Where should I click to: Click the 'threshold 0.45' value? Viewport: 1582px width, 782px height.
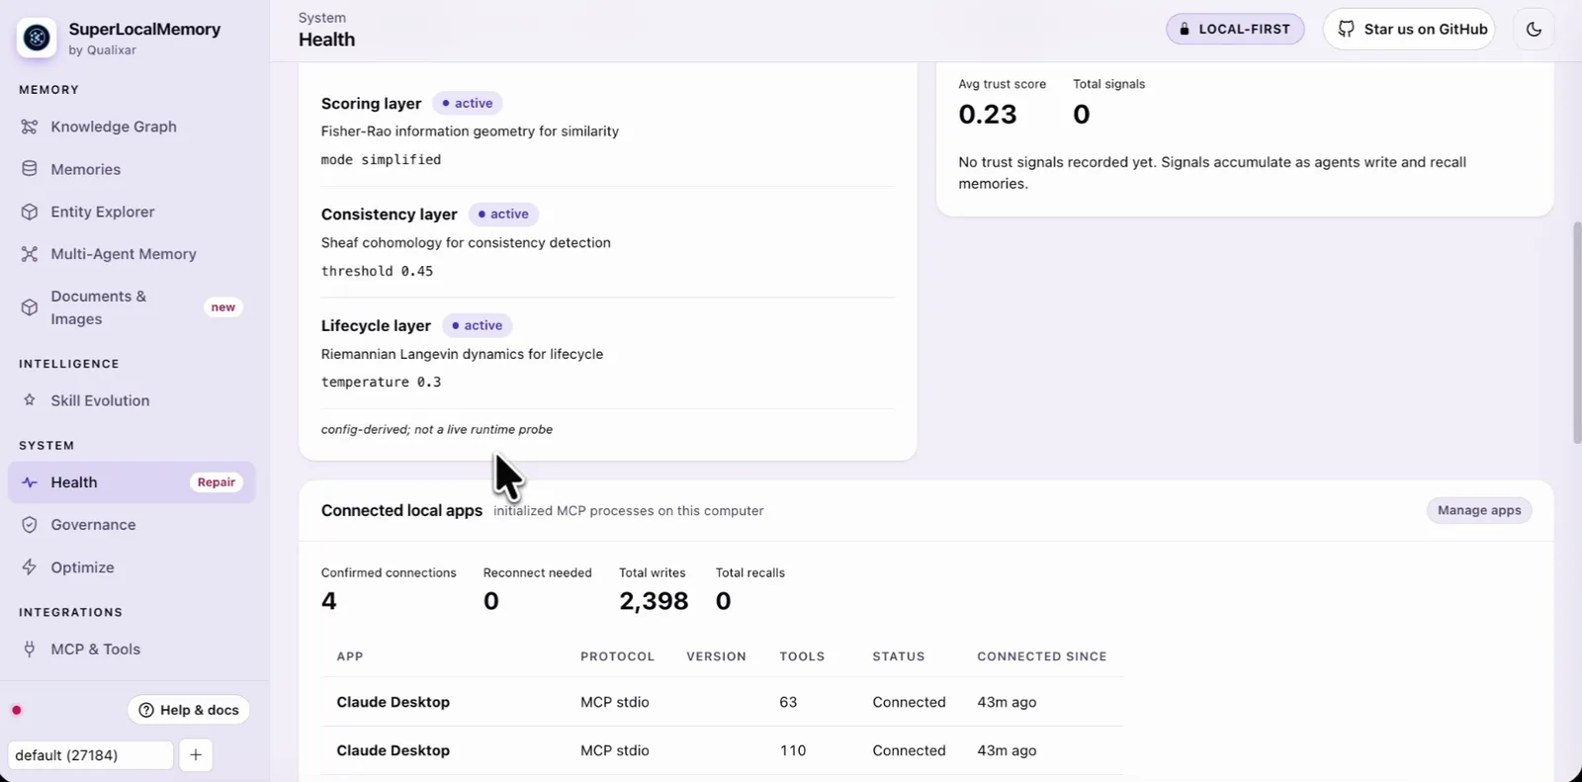point(377,271)
